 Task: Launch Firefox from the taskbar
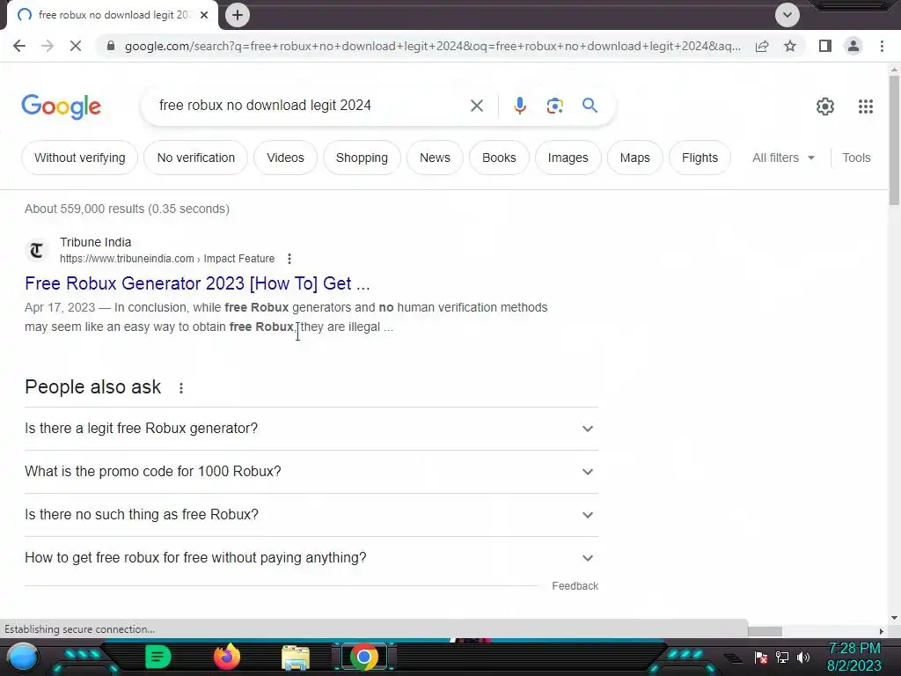point(227,657)
